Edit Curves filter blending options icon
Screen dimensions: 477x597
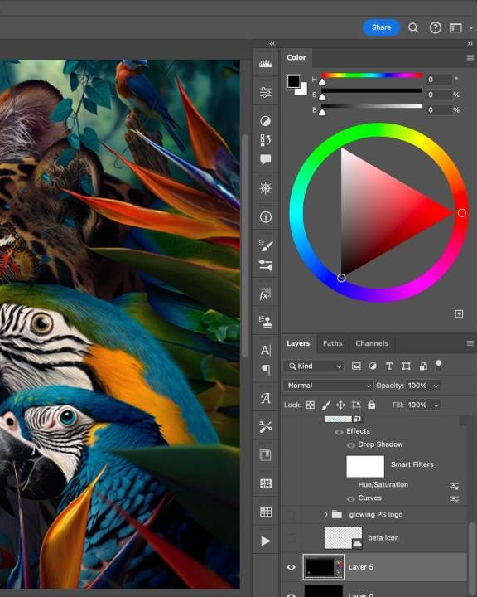(455, 499)
